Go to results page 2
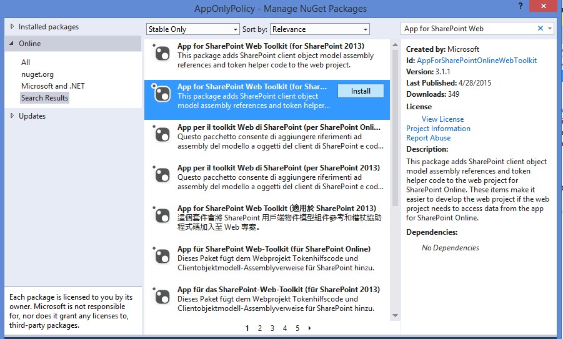563x339 pixels. pos(259,328)
